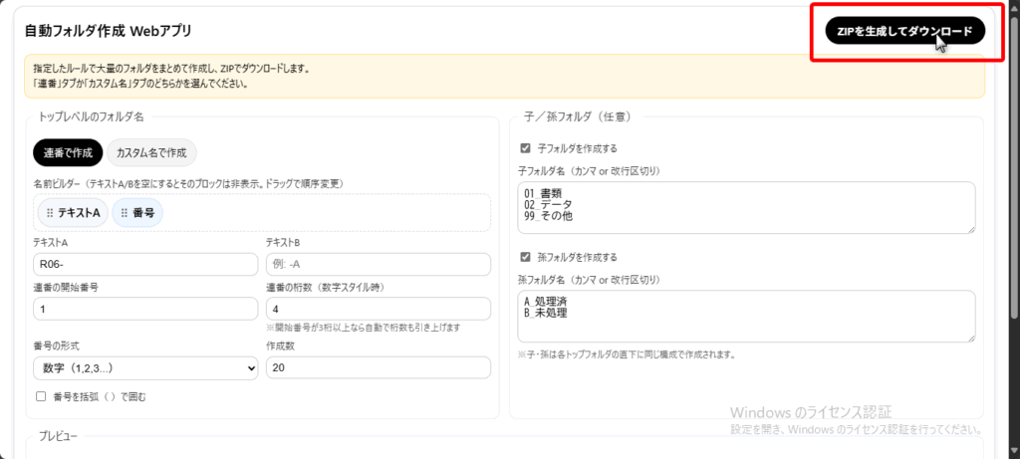The width and height of the screenshot is (1020, 459).
Task: Select the 番号 builder block
Action: coord(142,213)
